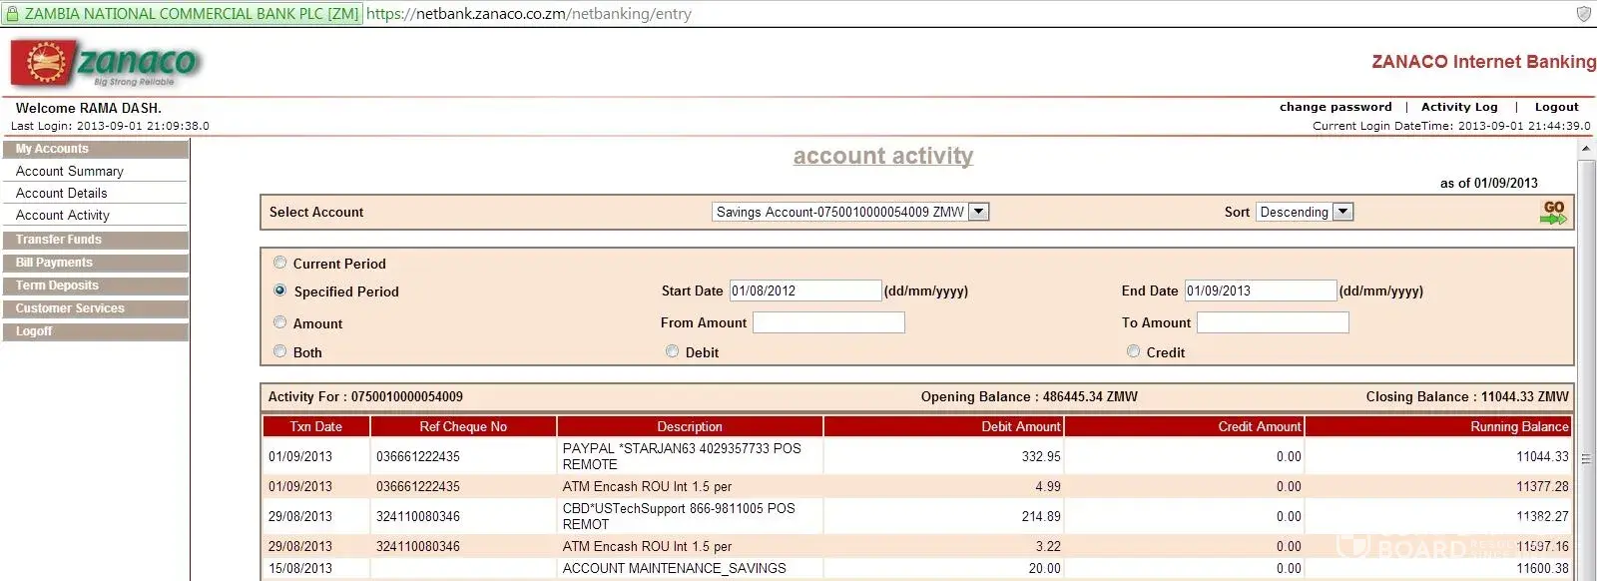Image resolution: width=1597 pixels, height=581 pixels.
Task: Choose the Credit radio option
Action: [x=1133, y=351]
